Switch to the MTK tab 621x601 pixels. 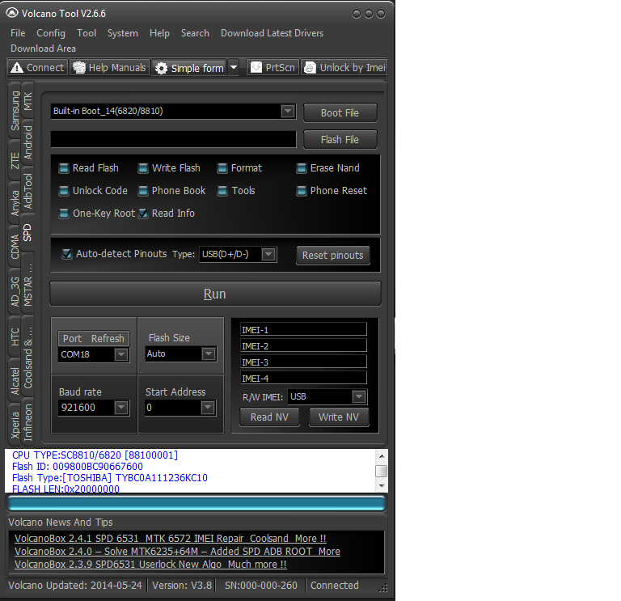27,101
